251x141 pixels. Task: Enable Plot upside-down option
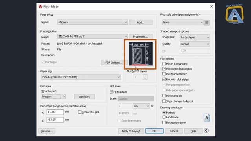pyautogui.click(x=164, y=123)
